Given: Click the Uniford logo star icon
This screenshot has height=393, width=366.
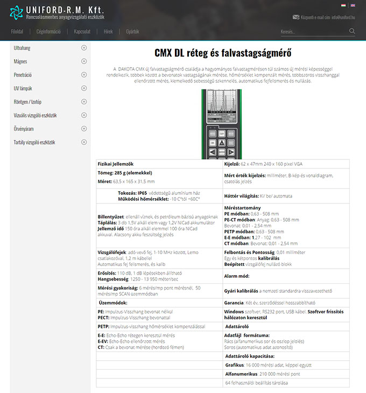Looking at the screenshot, I should coord(16,13).
